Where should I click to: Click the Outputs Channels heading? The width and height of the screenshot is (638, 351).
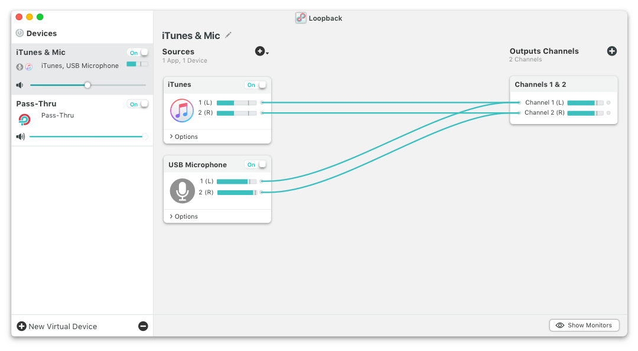(x=544, y=51)
